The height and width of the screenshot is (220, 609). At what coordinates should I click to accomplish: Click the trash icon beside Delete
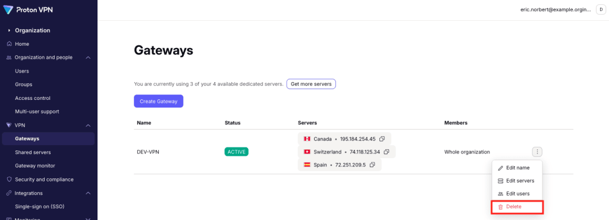[x=500, y=207]
